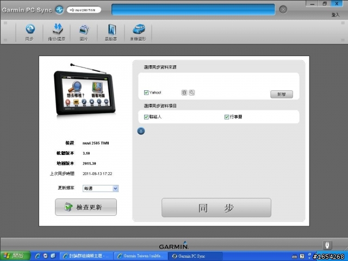348x261 pixels.
Task: Toggle the Yahoo! source checkbox
Action: (146, 92)
